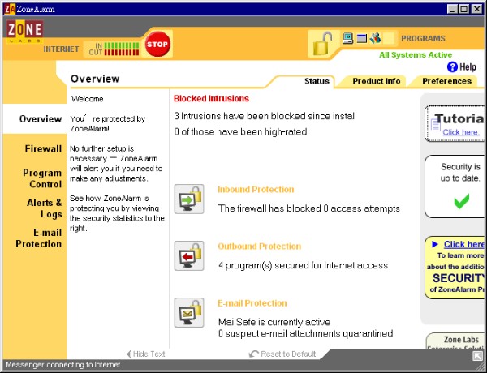Click the Outbound Protection monitor icon
The width and height of the screenshot is (487, 373).
click(189, 255)
